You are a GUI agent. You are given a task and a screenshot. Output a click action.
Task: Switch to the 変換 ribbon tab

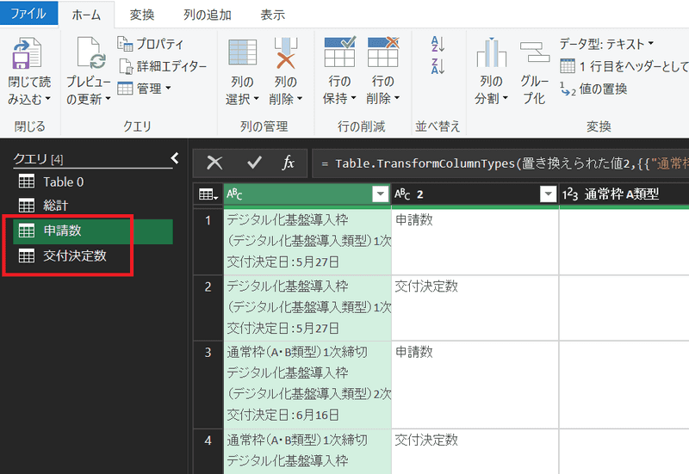(x=142, y=15)
